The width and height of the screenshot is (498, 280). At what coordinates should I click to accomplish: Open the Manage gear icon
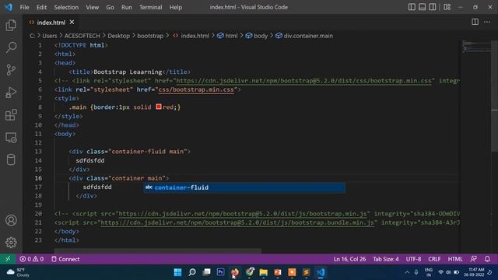pyautogui.click(x=11, y=243)
